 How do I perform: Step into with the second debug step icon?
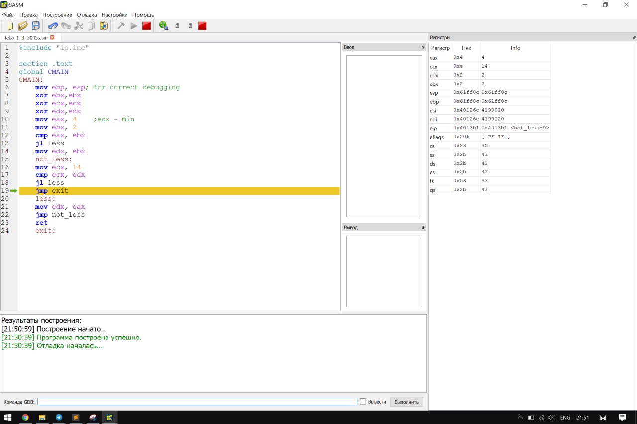click(x=190, y=26)
